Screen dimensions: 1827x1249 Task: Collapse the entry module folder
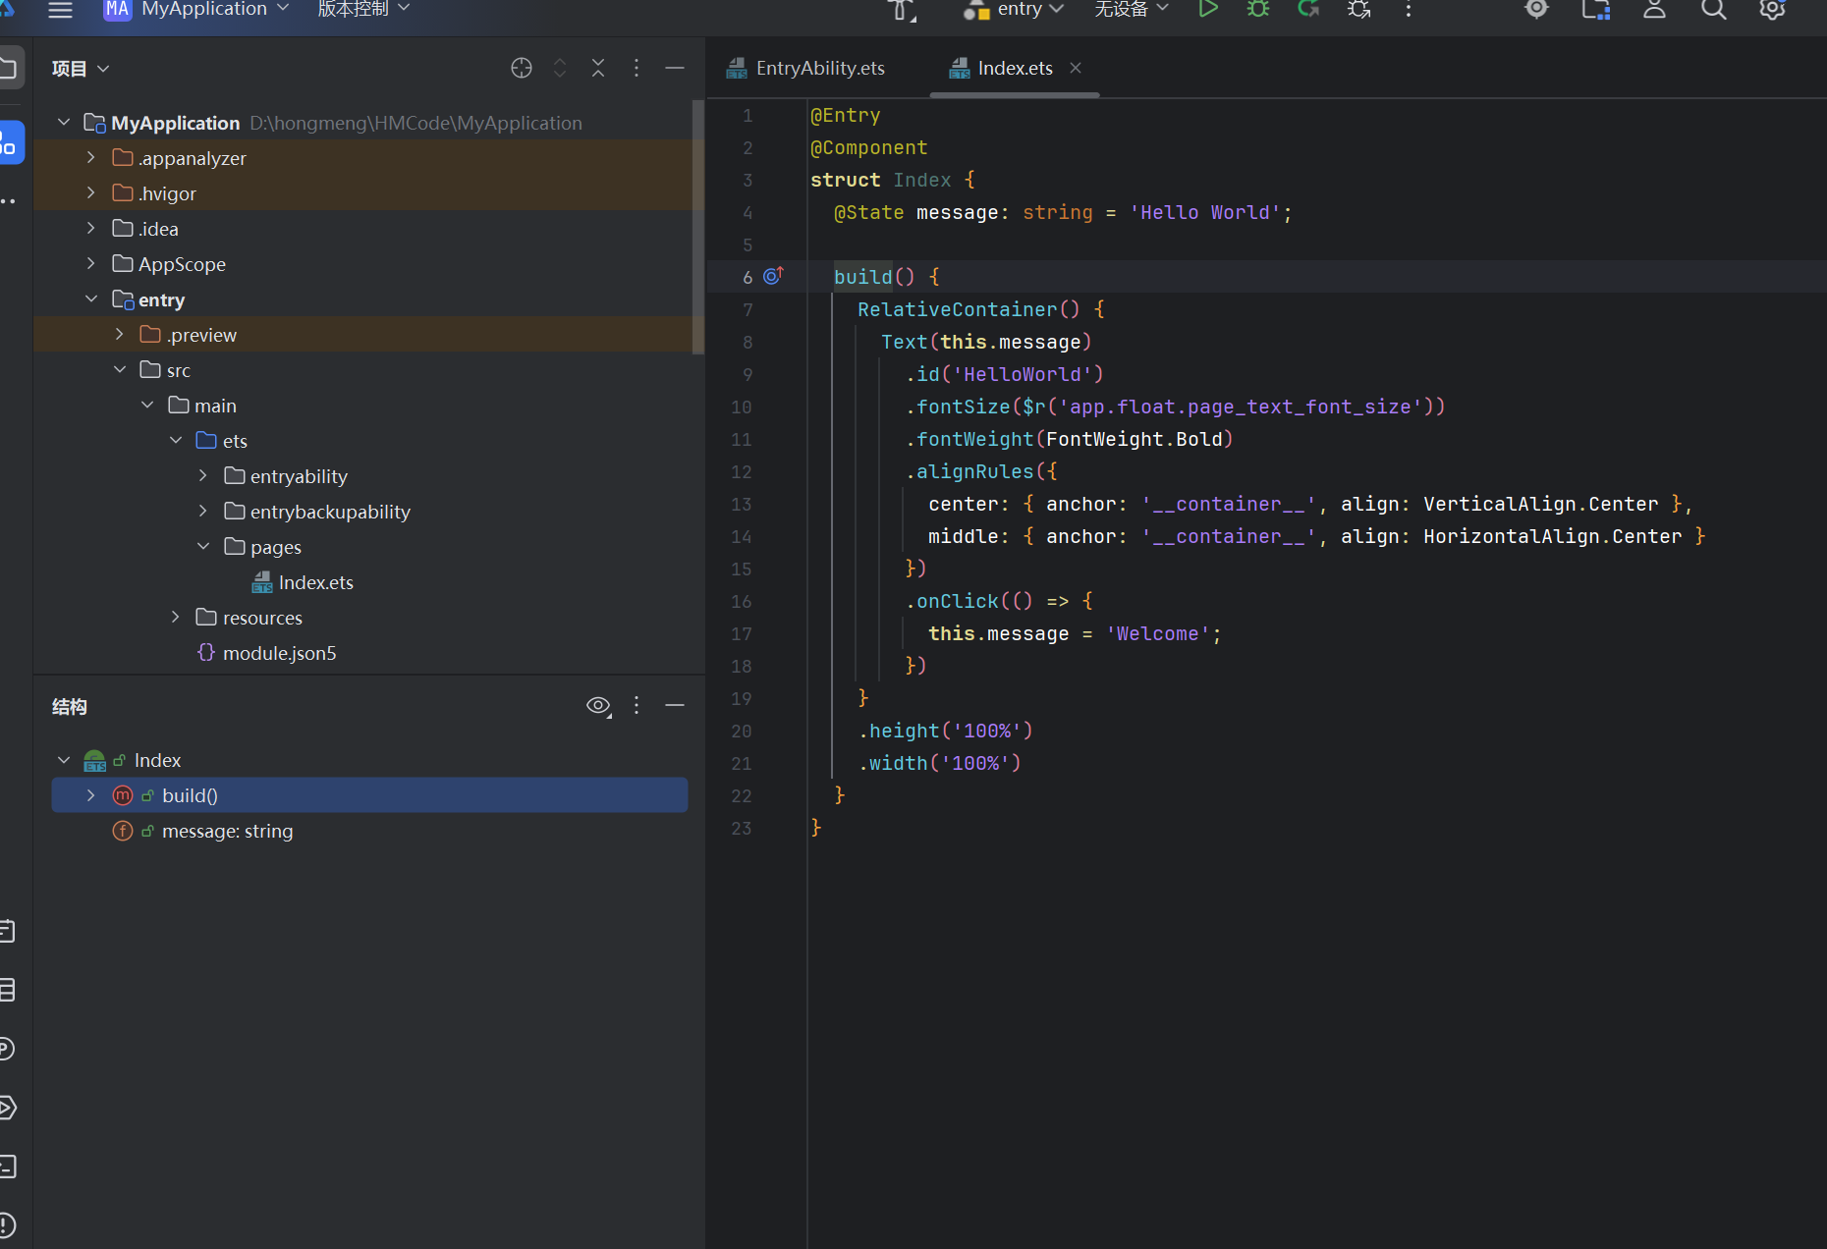[91, 299]
